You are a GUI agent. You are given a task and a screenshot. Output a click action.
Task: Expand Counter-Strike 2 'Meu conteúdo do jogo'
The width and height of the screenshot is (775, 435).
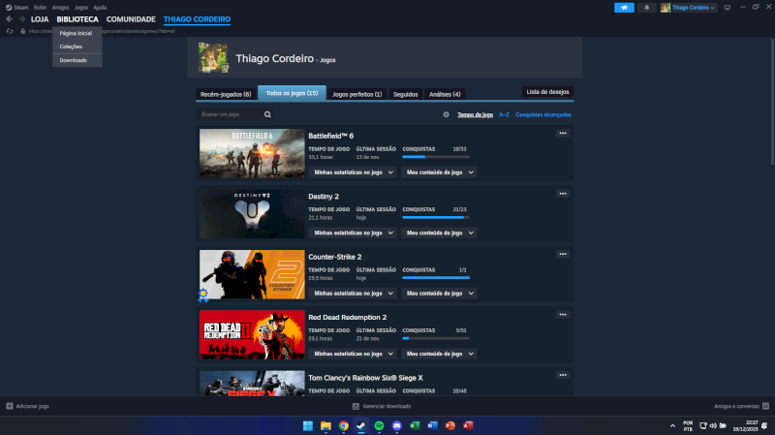pos(440,293)
